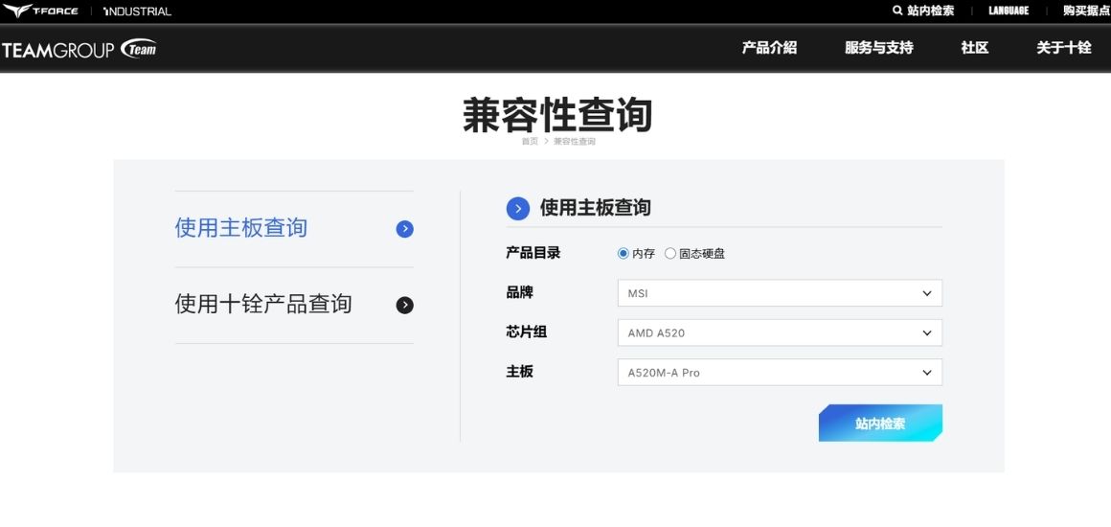Click the 品牌 label

click(519, 292)
